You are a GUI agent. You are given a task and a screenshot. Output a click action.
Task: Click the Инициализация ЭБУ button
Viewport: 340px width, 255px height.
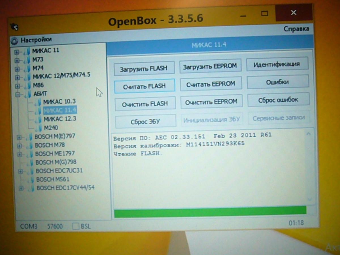pyautogui.click(x=212, y=120)
